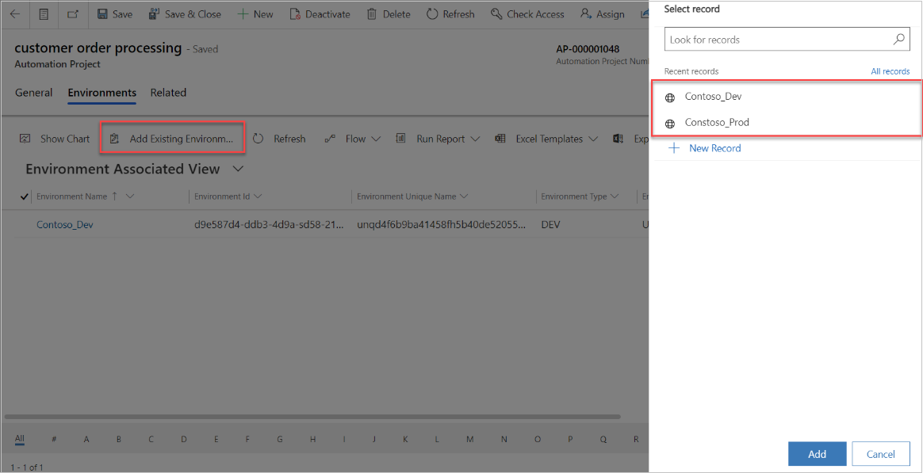This screenshot has height=473, width=923.
Task: Expand the Environment Associated View selector
Action: pyautogui.click(x=237, y=169)
